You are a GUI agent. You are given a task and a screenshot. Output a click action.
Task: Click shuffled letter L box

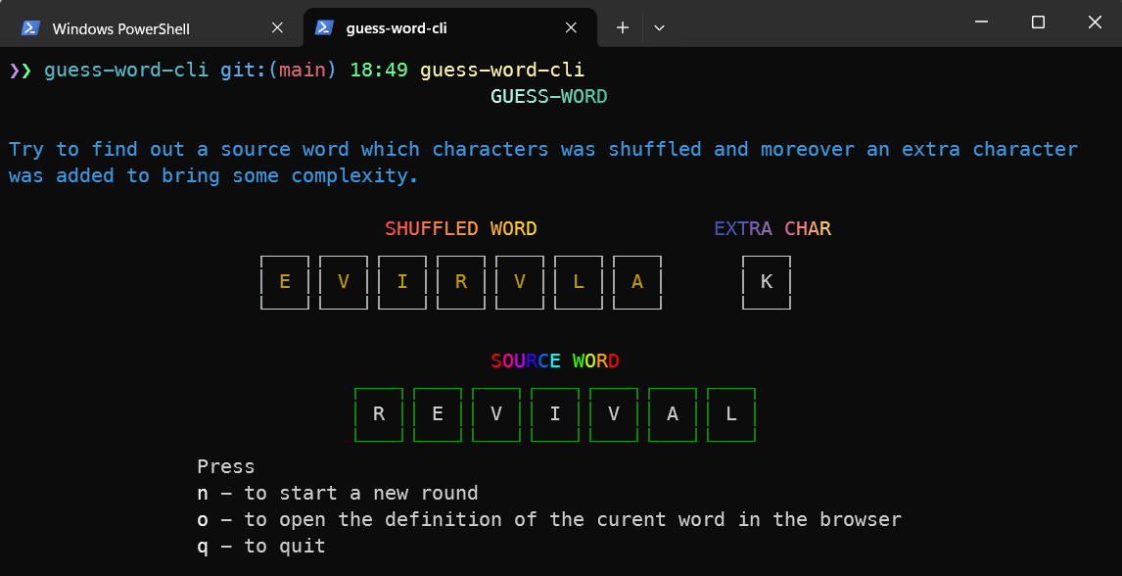click(579, 282)
